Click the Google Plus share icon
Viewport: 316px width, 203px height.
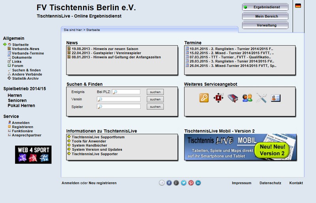176,183
